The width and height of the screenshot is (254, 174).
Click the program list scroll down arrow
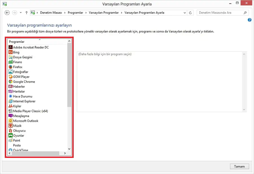[69, 149]
